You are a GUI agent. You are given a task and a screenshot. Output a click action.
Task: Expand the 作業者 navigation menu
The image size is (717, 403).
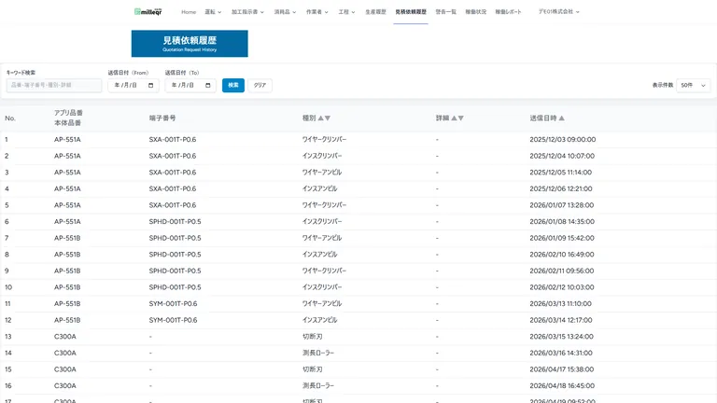click(x=316, y=12)
